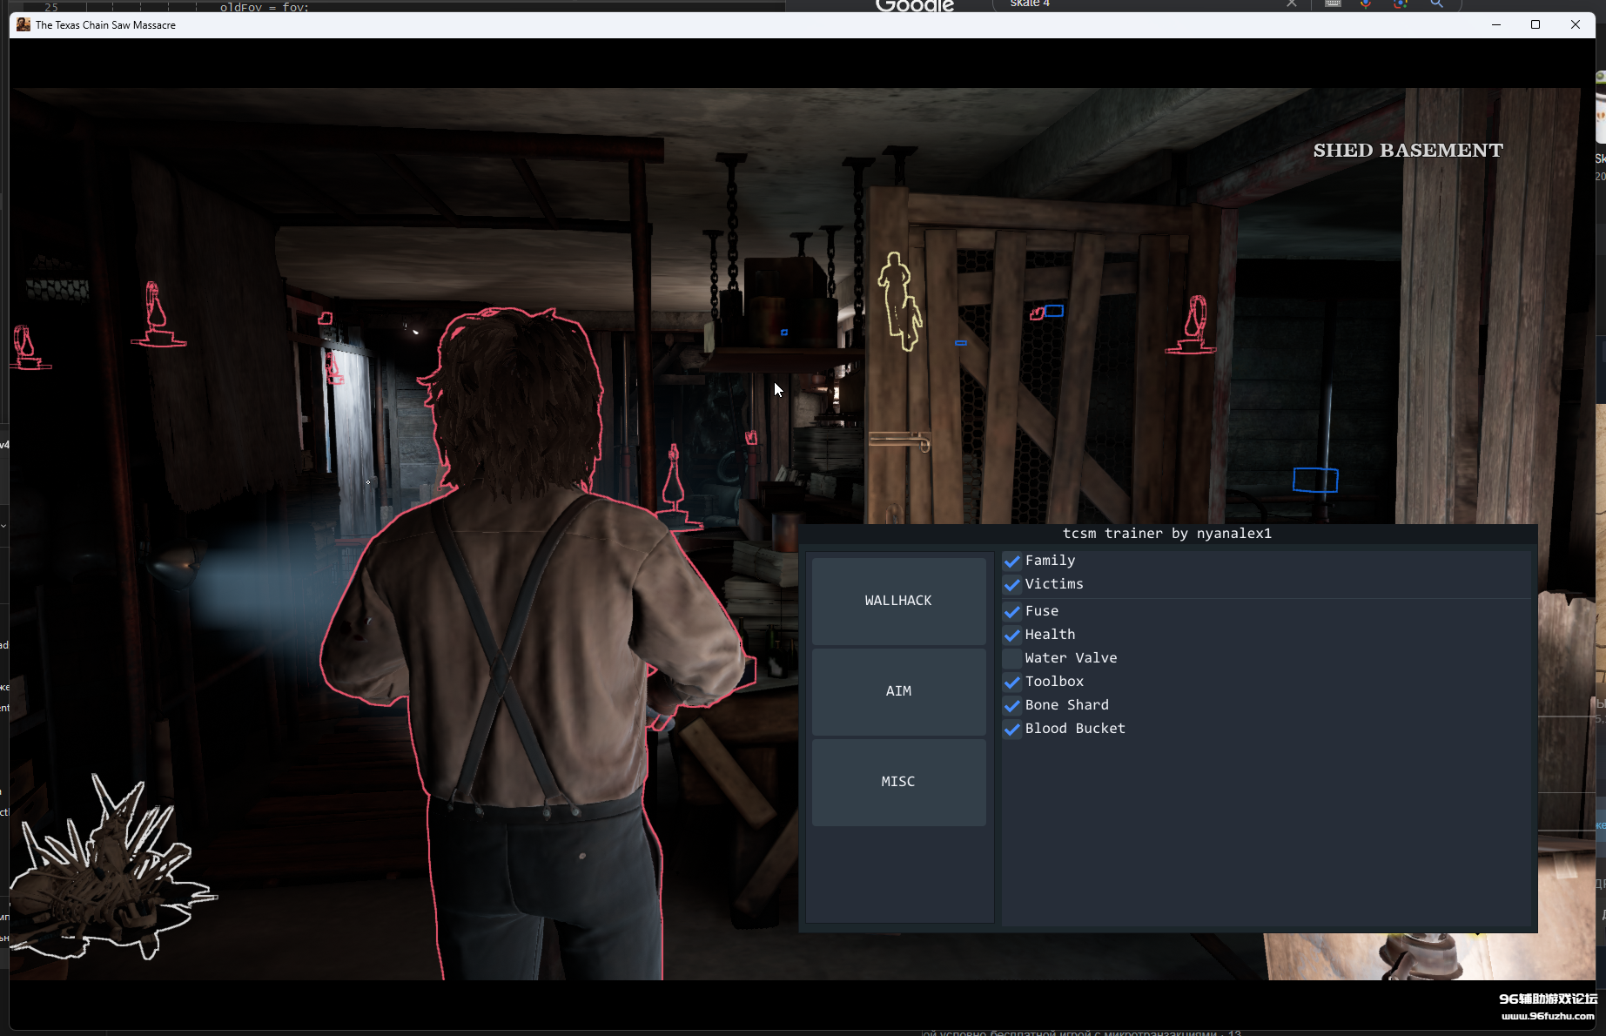This screenshot has width=1606, height=1036.
Task: Select the WALLHACK tab
Action: pyautogui.click(x=898, y=601)
